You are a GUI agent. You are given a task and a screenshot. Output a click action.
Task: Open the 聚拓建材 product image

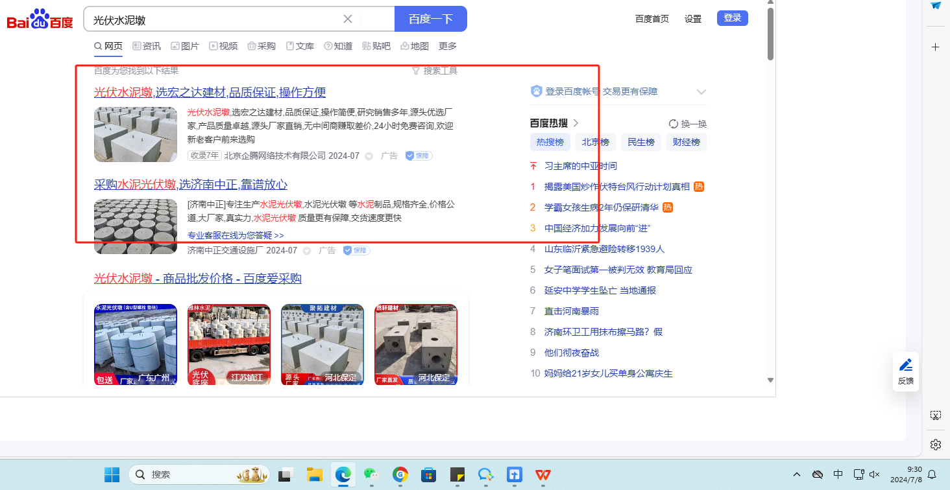(x=323, y=345)
